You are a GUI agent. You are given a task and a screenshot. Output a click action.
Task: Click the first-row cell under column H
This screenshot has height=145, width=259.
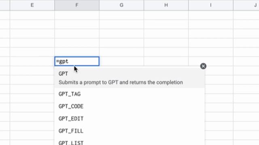point(166,15)
